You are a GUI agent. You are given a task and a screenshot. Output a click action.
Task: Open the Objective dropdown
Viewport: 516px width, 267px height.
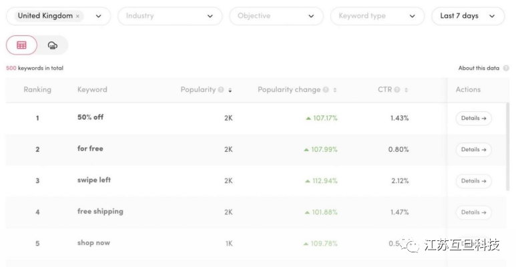click(276, 16)
